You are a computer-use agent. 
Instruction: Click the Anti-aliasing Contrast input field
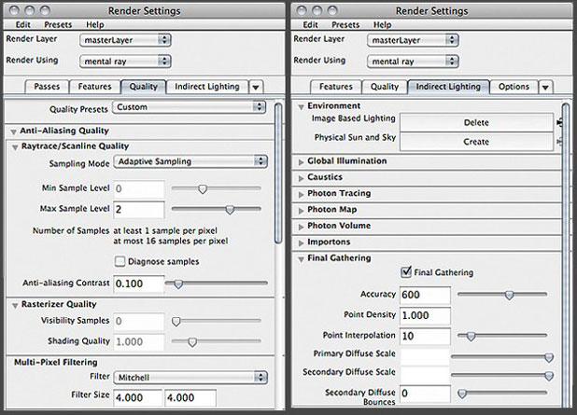[x=138, y=283]
